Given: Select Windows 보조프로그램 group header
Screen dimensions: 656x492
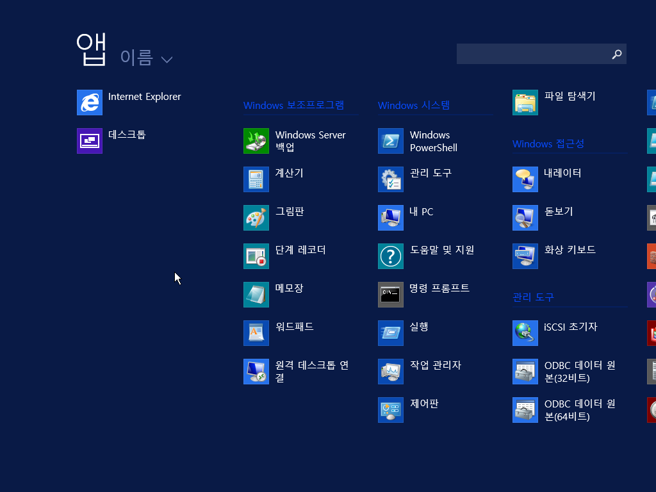Looking at the screenshot, I should click(293, 105).
